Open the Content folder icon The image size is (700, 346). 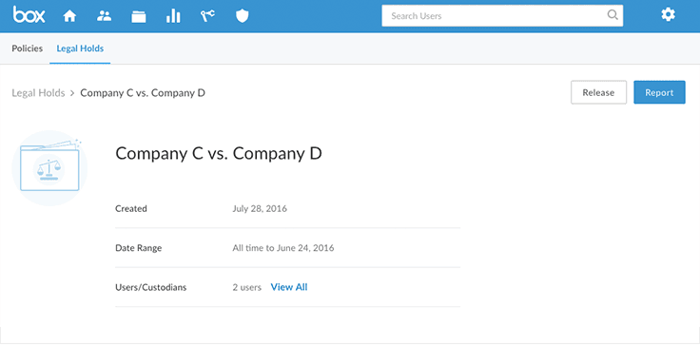click(x=139, y=16)
